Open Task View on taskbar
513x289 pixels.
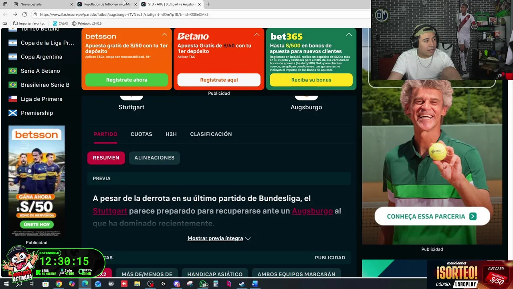(32, 284)
